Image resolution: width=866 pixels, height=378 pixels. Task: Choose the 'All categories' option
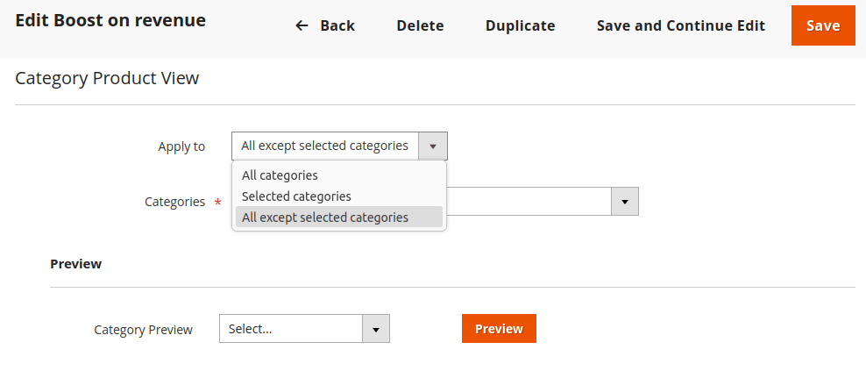click(280, 175)
